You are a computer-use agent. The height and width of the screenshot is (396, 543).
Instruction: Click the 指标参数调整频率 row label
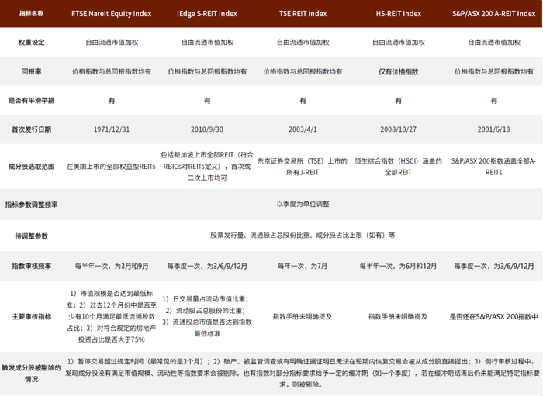(x=31, y=205)
